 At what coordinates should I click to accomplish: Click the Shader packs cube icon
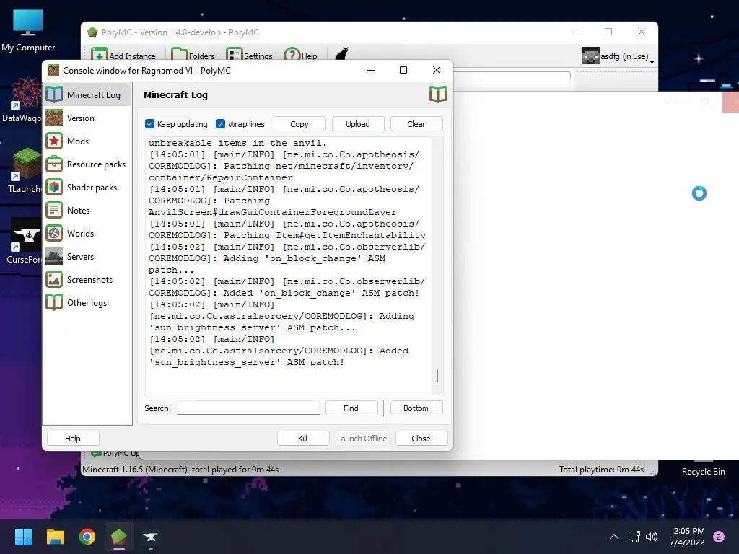[54, 187]
